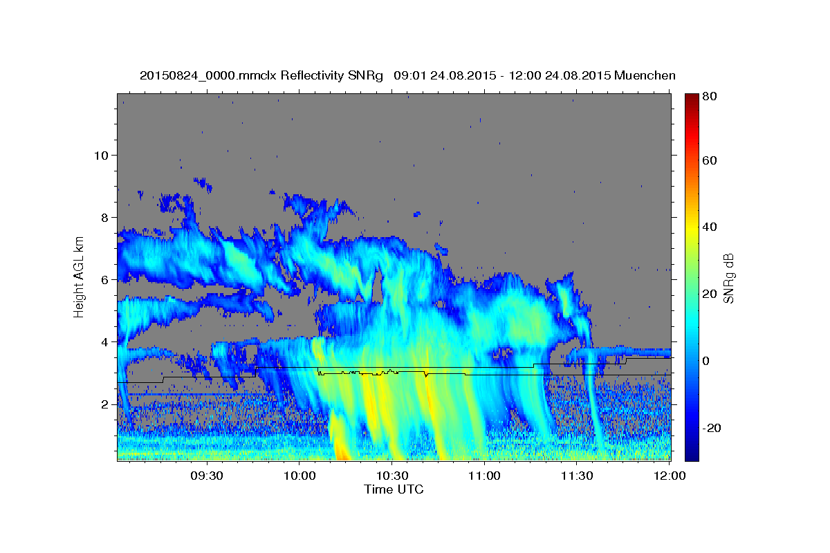The width and height of the screenshot is (830, 553).
Task: Click the 'Time UTC' x-axis label
Action: coord(394,489)
